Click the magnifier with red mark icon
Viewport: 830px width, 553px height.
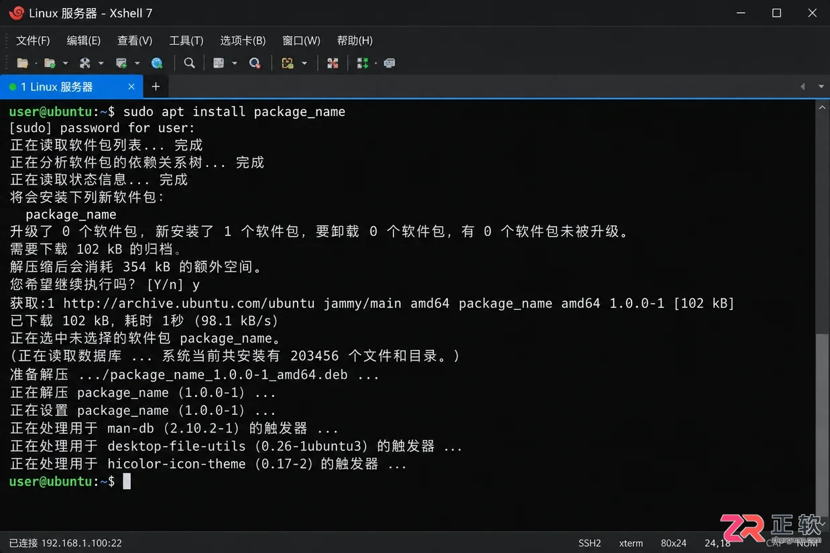tap(255, 63)
